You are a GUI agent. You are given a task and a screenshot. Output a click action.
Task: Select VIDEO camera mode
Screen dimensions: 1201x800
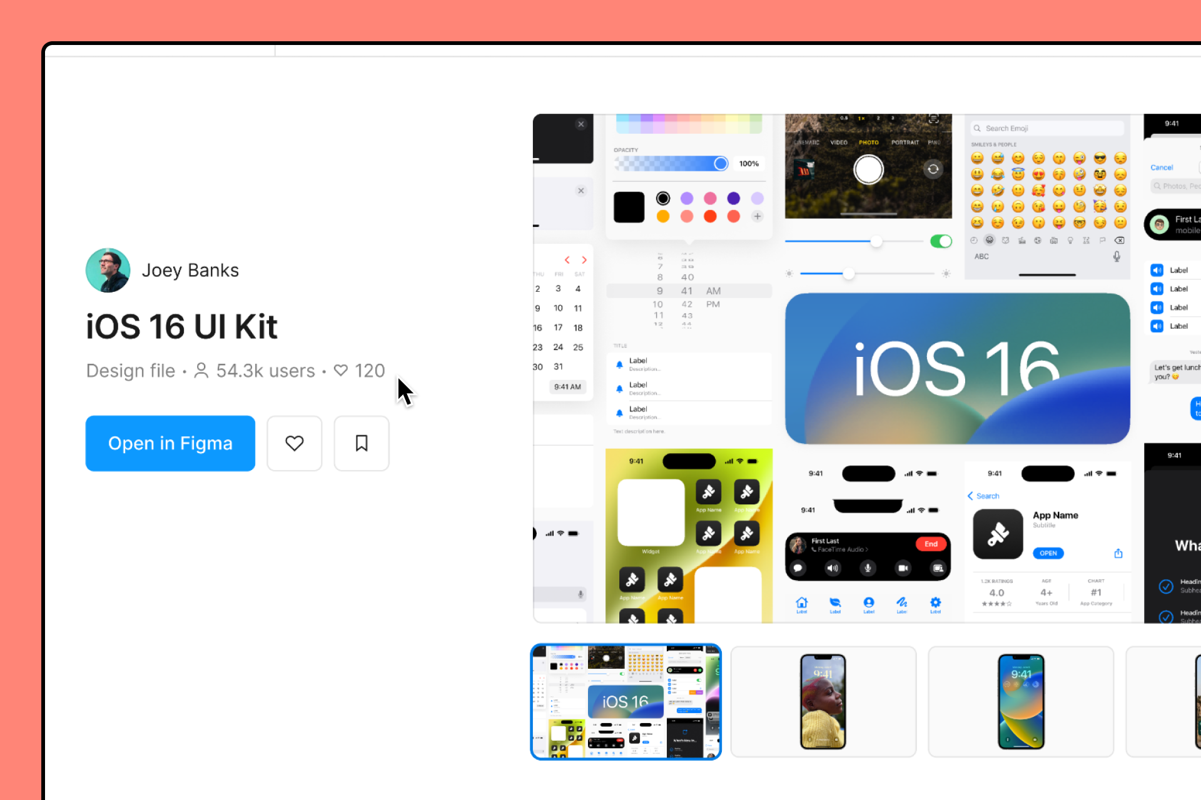point(839,142)
